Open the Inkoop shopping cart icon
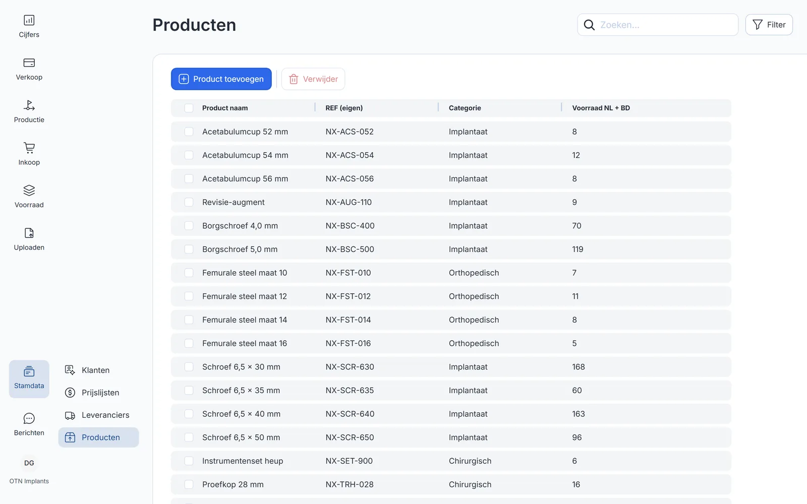This screenshot has height=504, width=807. point(29,148)
